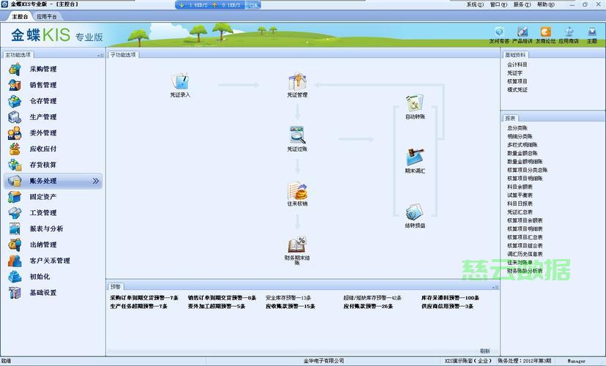Open 模式凭证 link
The width and height of the screenshot is (606, 366).
(x=517, y=90)
